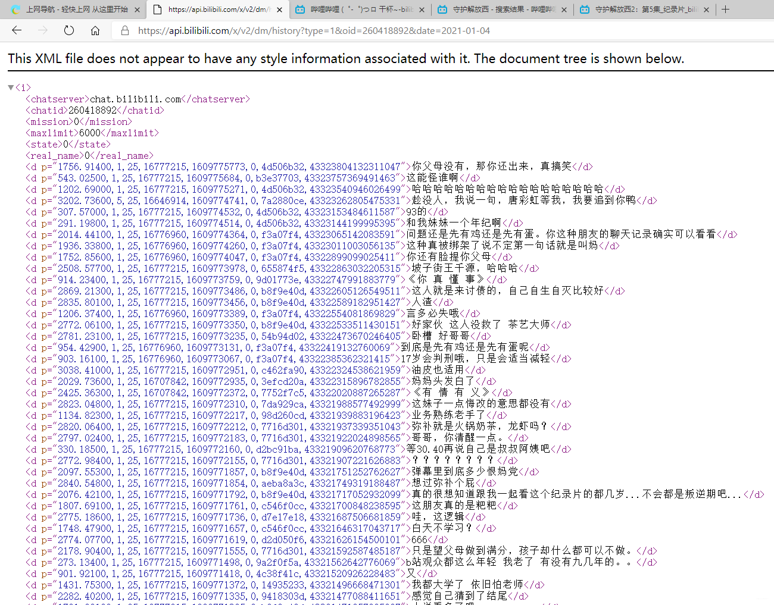Click comment 你父母没有，那你还出来
Viewport: 774px width, 605px height.
click(x=309, y=167)
